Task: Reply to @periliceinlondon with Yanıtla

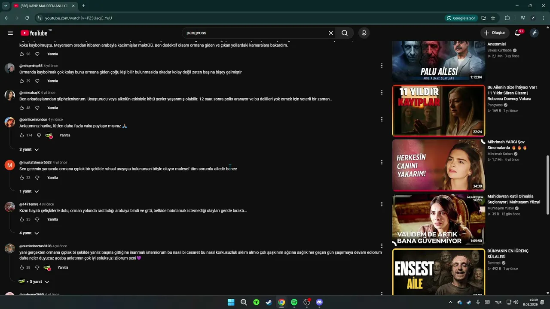Action: (65, 136)
